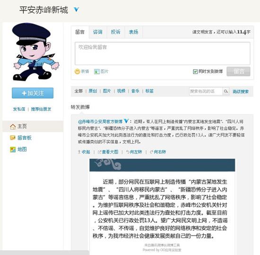Open 高级搜索 advanced search link
Screen dimensions: 260x255
click(241, 92)
